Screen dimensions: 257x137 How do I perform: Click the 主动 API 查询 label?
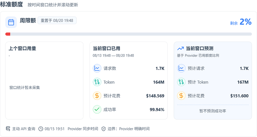24,129
